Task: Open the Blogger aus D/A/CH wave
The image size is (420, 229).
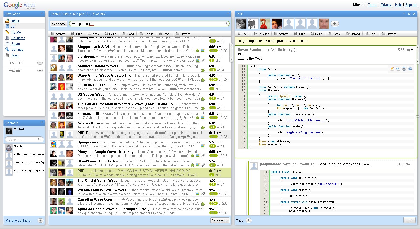Action: click(140, 49)
